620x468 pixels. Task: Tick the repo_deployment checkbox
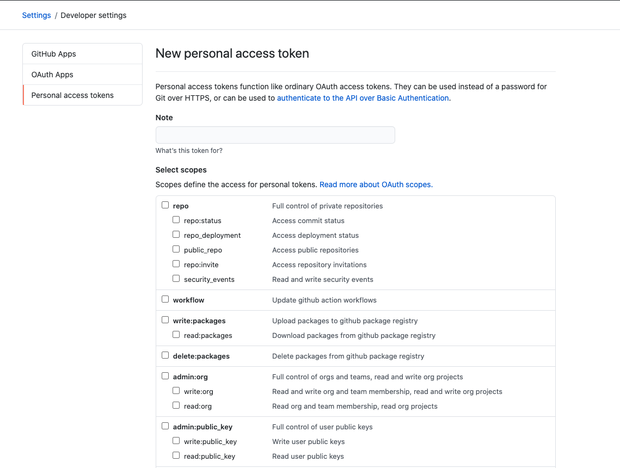[x=176, y=235]
